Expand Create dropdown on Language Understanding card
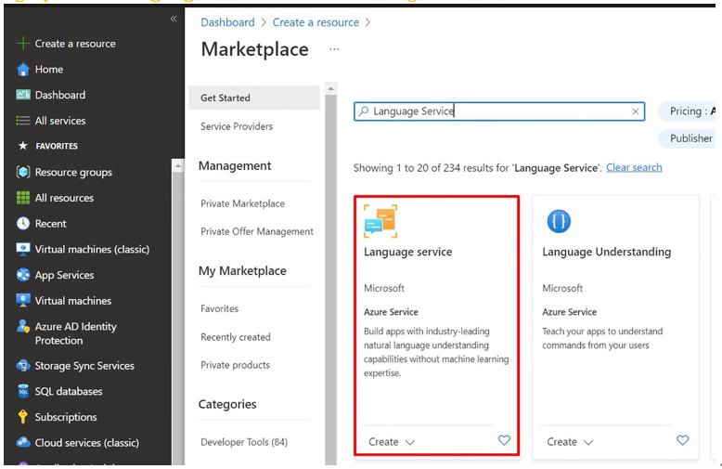The image size is (722, 469). (x=570, y=442)
